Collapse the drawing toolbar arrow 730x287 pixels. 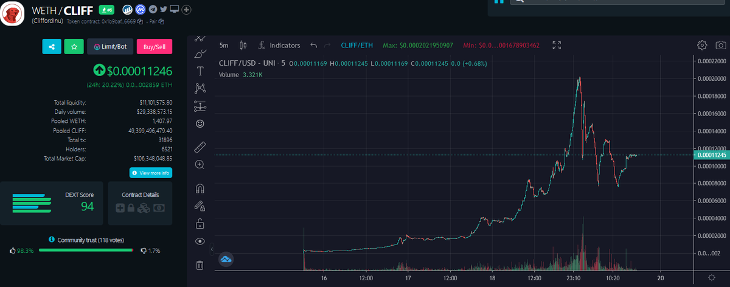(x=212, y=249)
